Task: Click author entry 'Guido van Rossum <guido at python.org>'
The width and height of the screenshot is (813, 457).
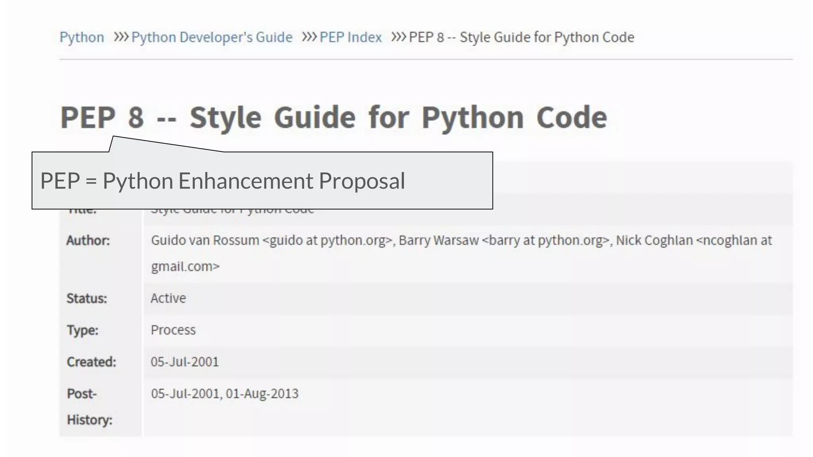Action: click(272, 240)
